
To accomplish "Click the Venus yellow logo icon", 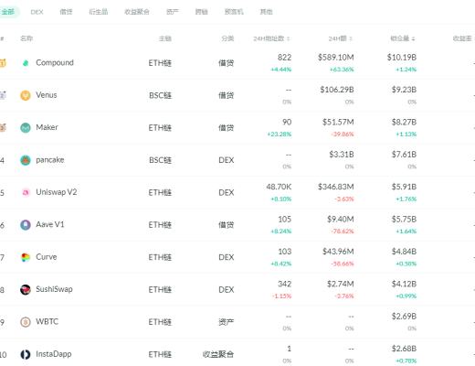I will pyautogui.click(x=26, y=95).
